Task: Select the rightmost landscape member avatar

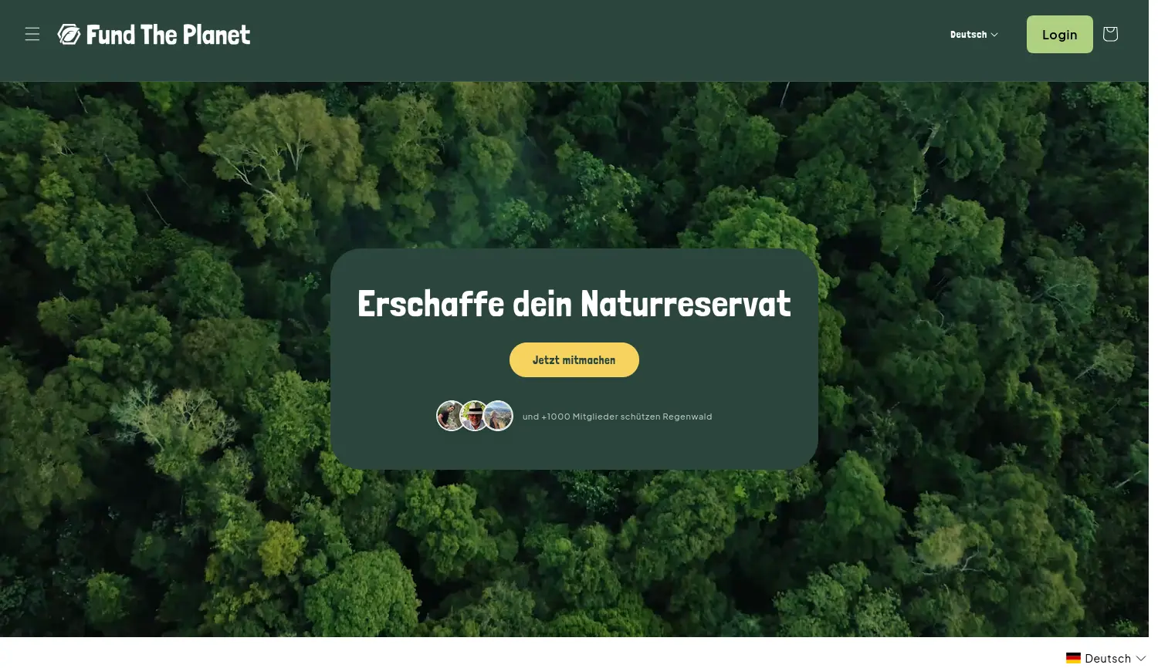Action: coord(499,415)
